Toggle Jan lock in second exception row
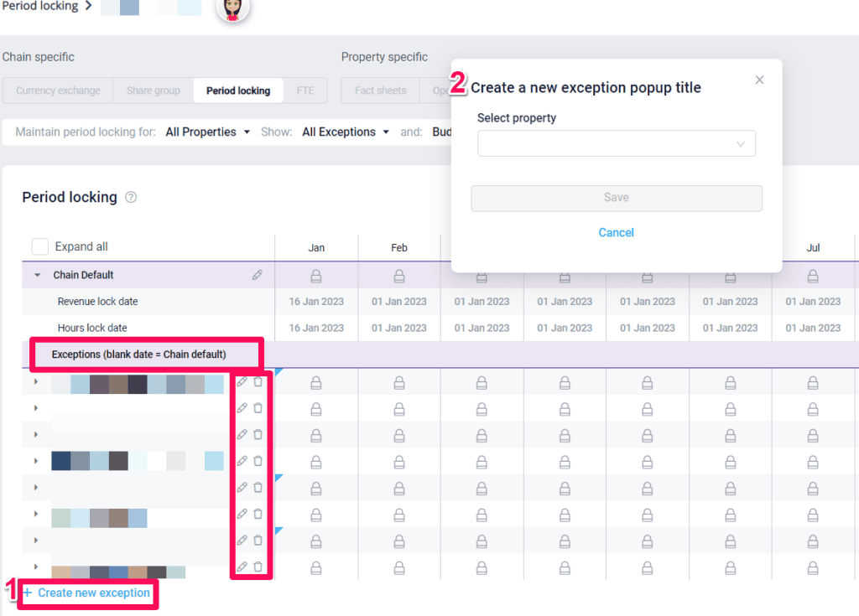The height and width of the screenshot is (616, 859). coord(316,409)
